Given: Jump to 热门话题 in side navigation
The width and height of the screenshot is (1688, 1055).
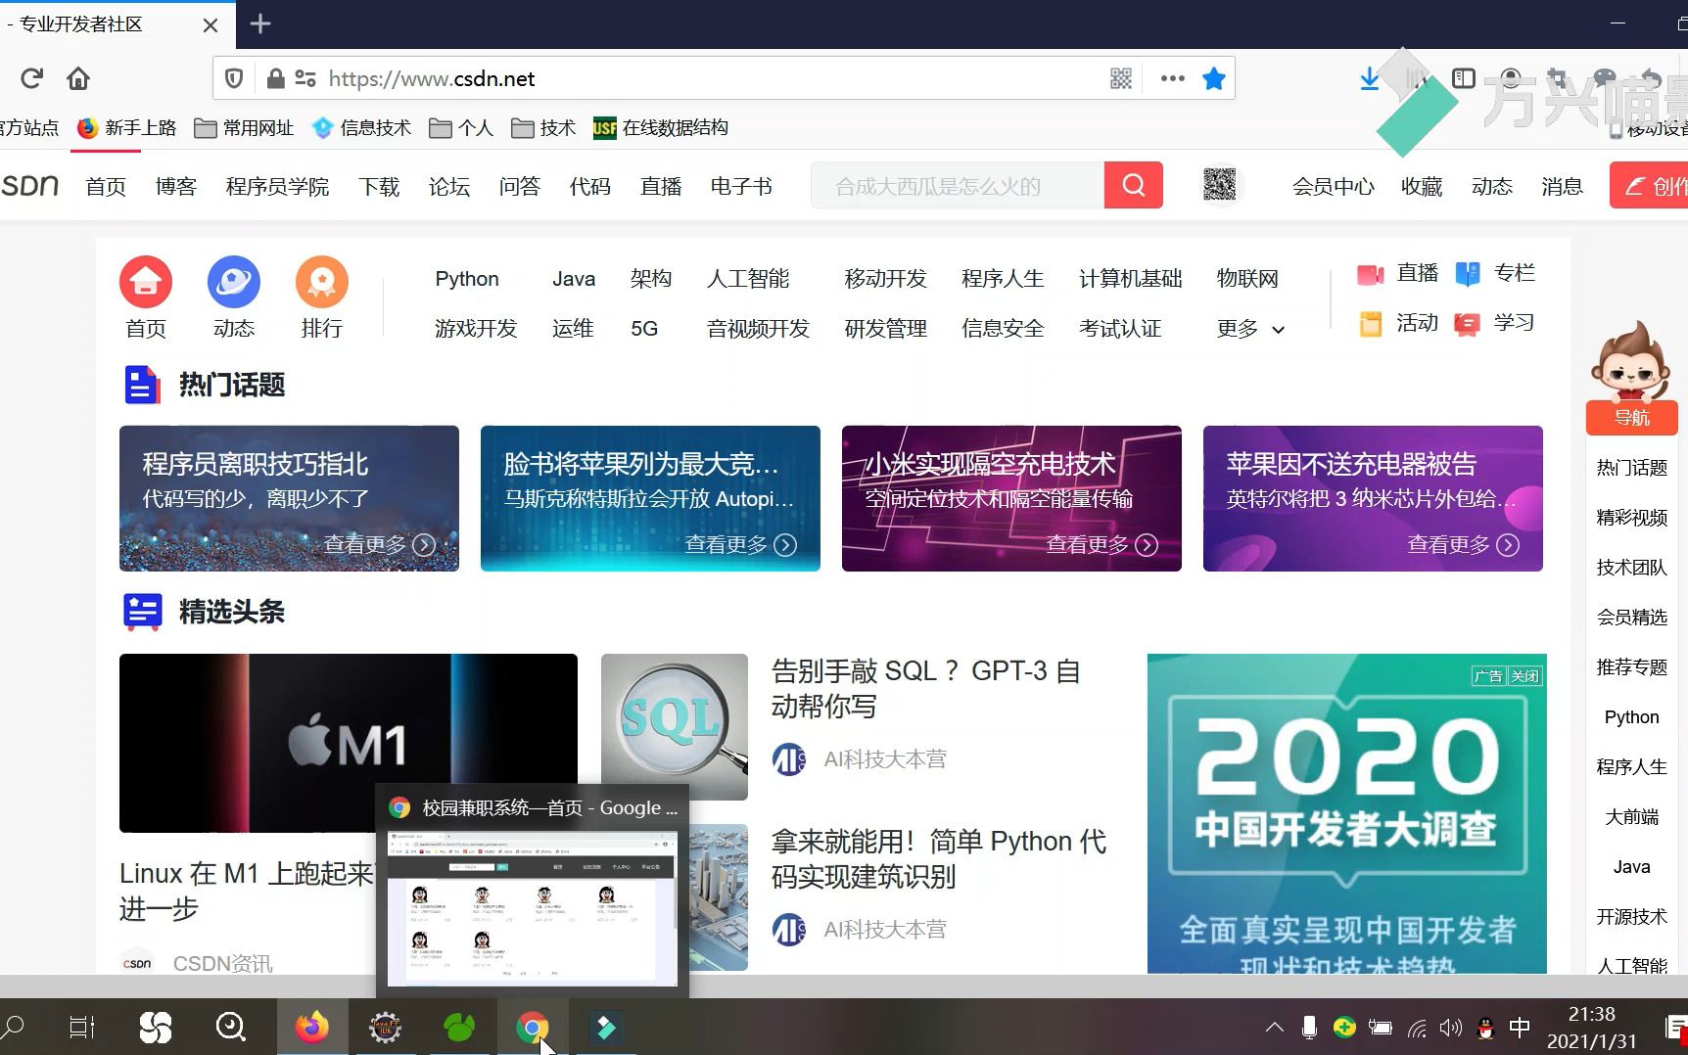Looking at the screenshot, I should [1631, 468].
